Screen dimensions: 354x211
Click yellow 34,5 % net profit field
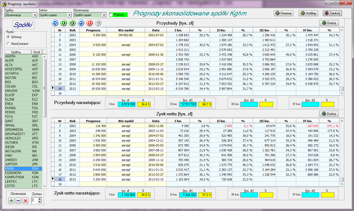tap(144, 195)
